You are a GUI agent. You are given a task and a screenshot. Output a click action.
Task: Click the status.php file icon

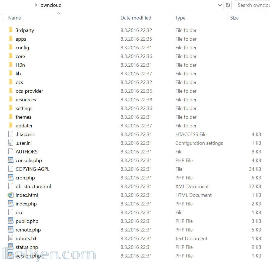tap(11, 247)
